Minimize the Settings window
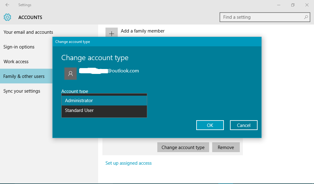This screenshot has height=184, width=314. (x=278, y=5)
